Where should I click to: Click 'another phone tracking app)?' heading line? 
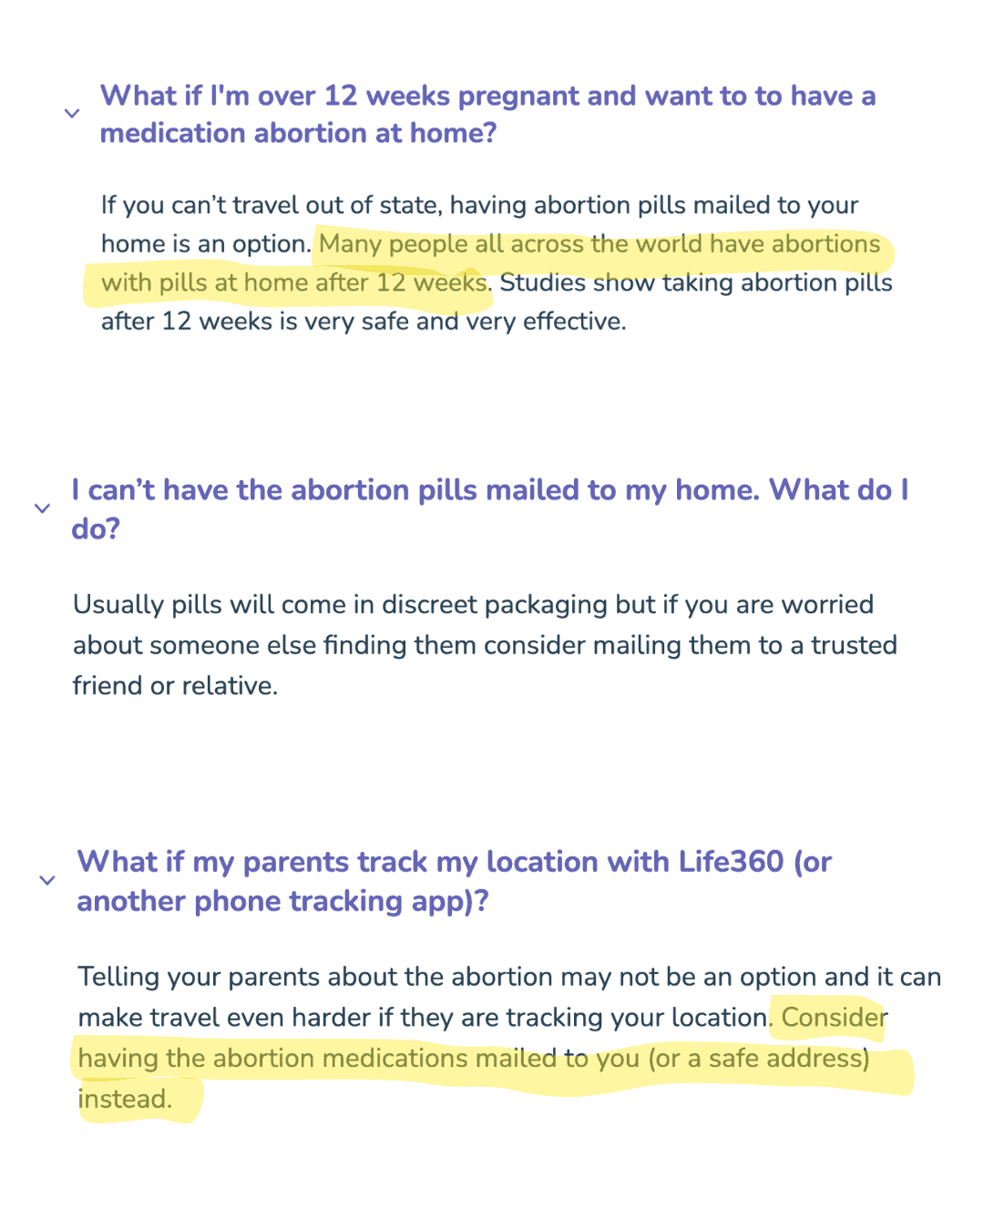282,901
